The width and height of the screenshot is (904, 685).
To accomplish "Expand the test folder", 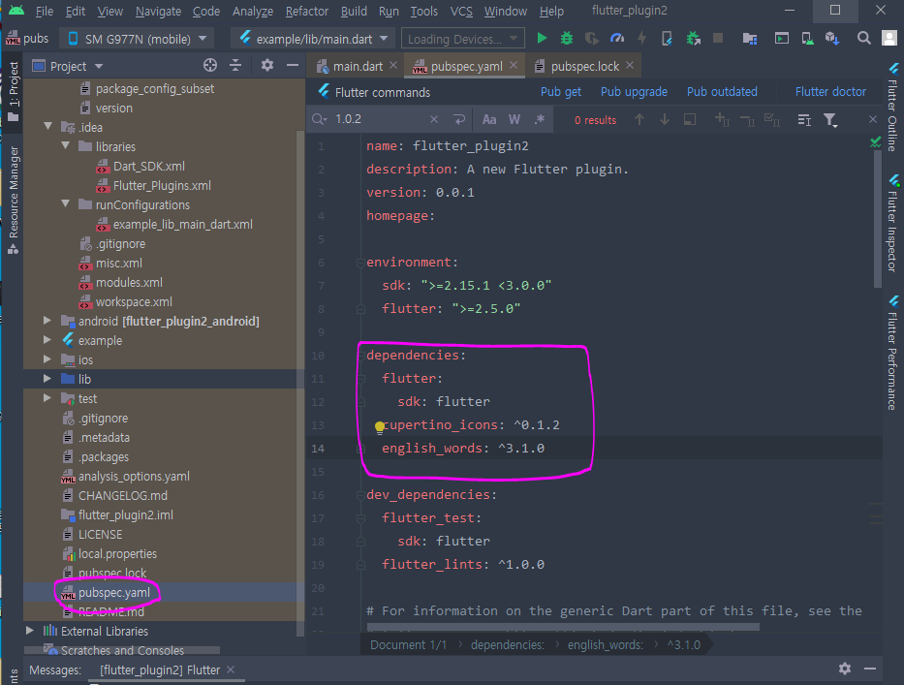I will click(x=47, y=398).
